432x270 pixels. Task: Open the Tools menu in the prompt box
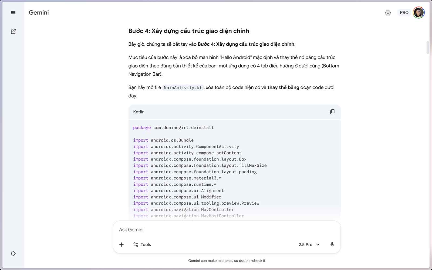coord(142,244)
